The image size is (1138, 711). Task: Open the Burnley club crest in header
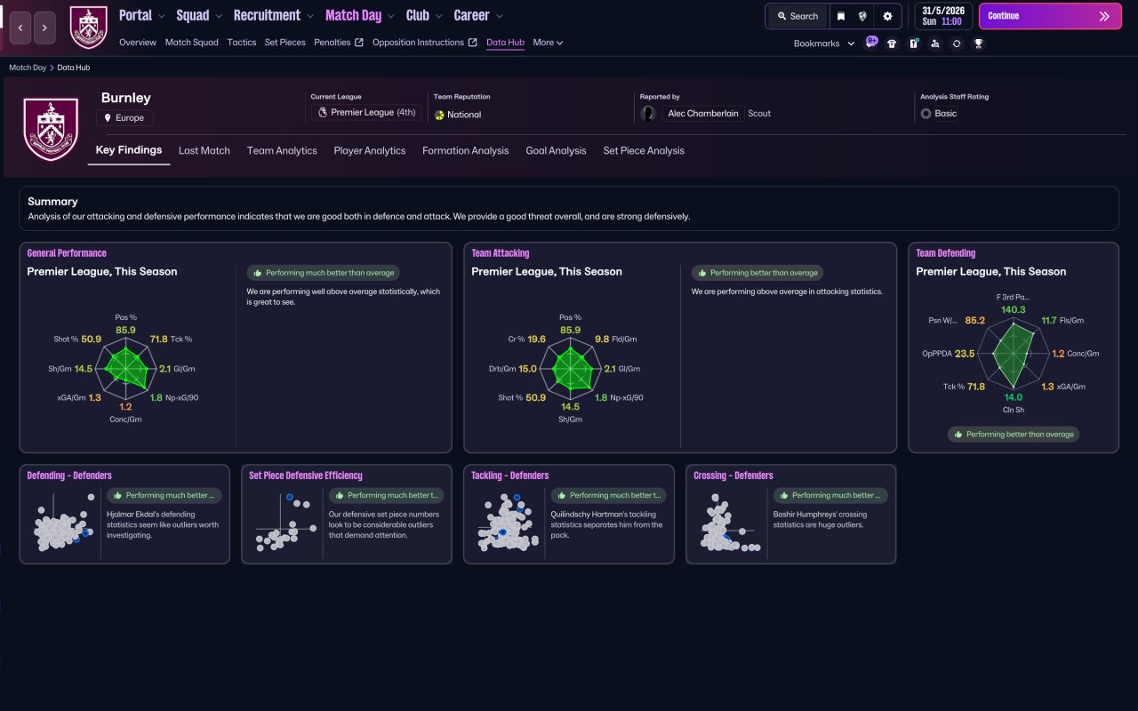[88, 28]
